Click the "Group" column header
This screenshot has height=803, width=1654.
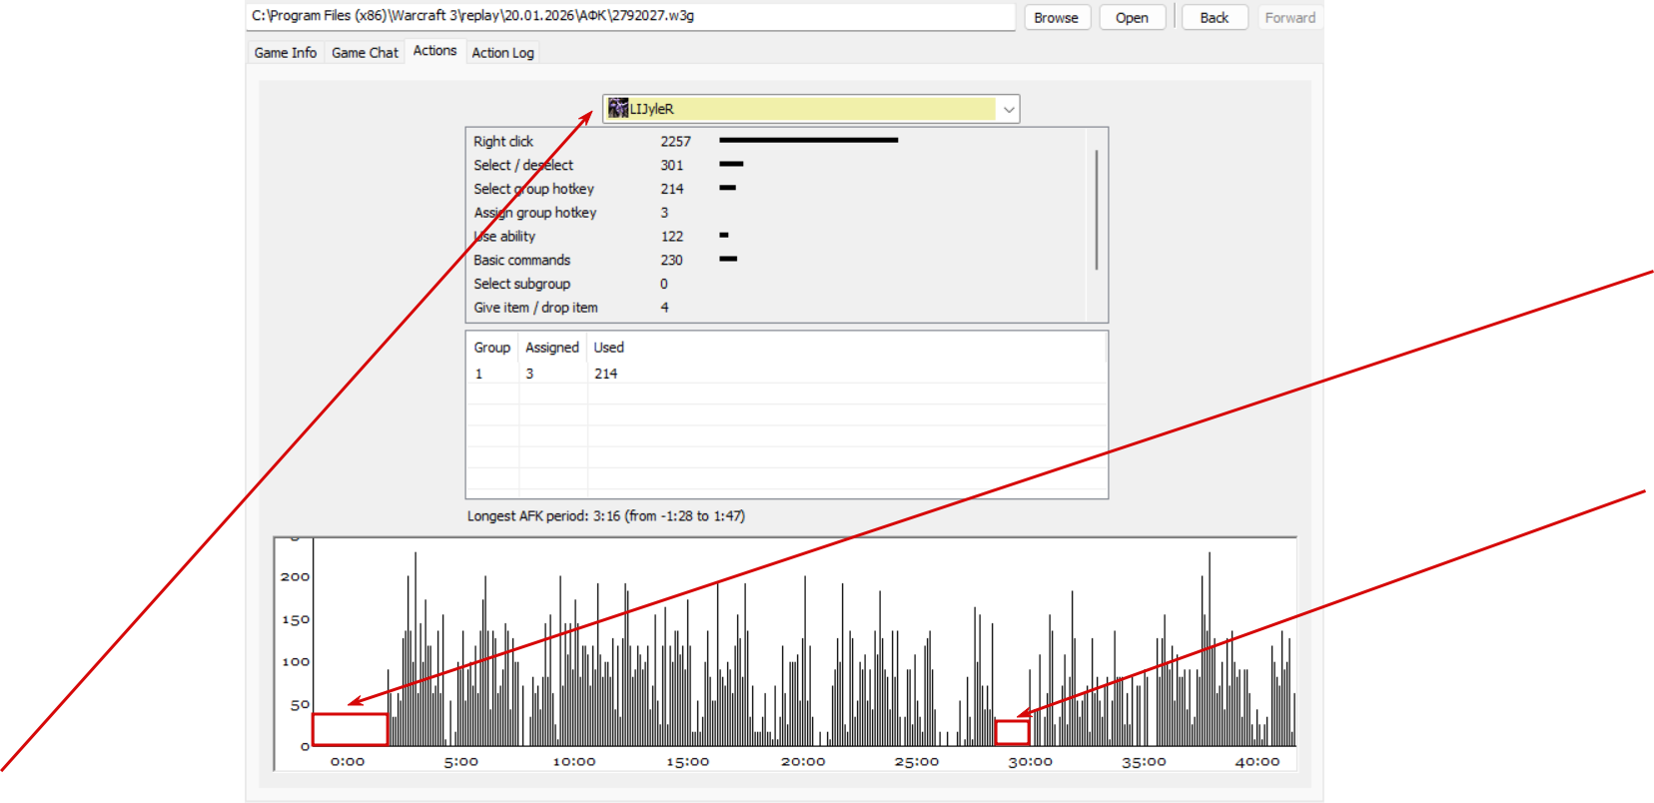[x=492, y=347]
